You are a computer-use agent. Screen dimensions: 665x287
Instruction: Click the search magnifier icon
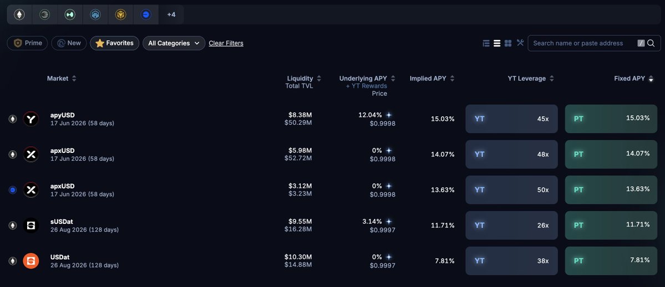651,43
